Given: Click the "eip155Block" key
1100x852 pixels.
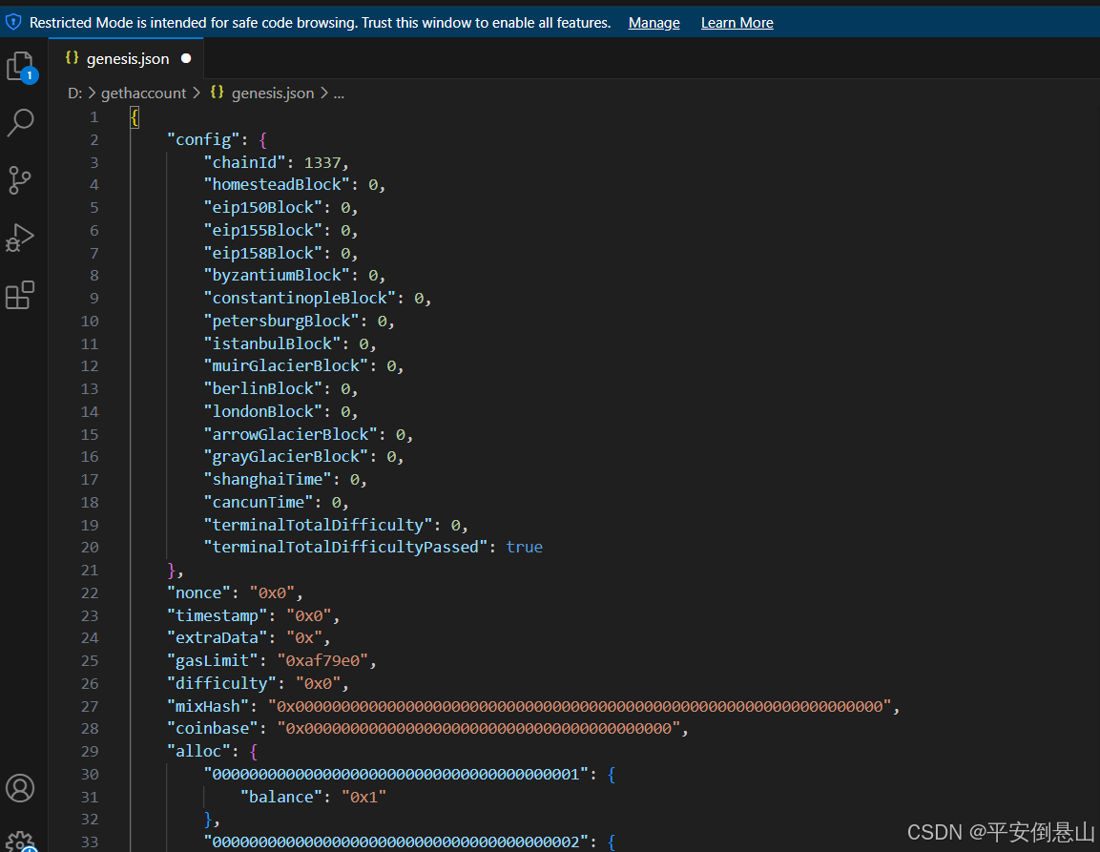Looking at the screenshot, I should tap(263, 230).
